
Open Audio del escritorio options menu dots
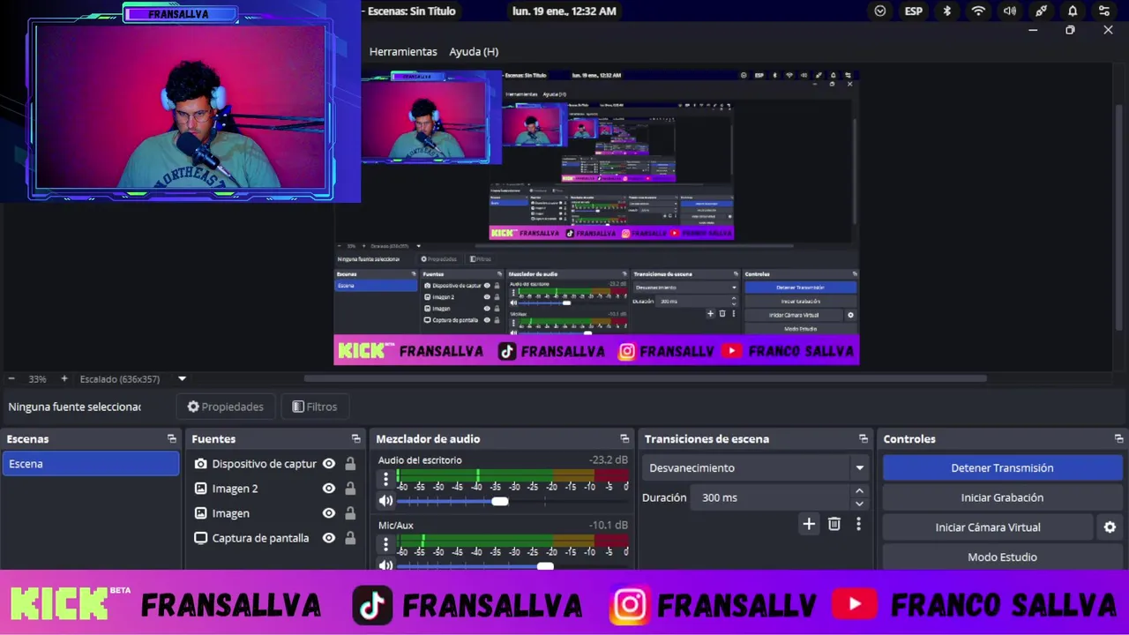tap(385, 480)
